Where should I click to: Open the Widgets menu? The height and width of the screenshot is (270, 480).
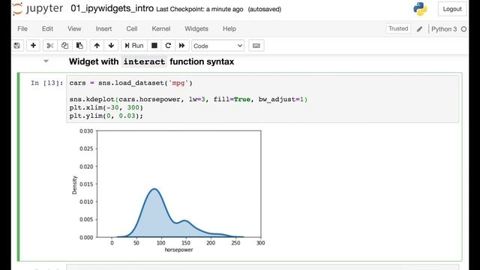[196, 28]
